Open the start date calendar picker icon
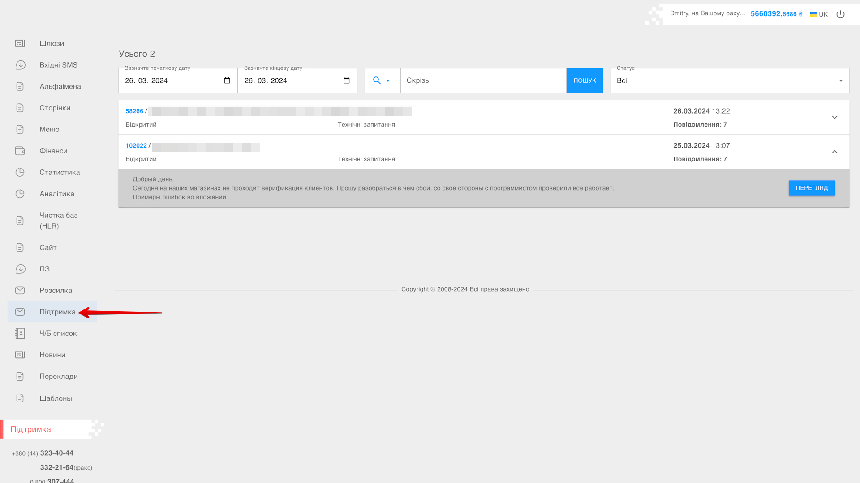860x483 pixels. pyautogui.click(x=227, y=80)
